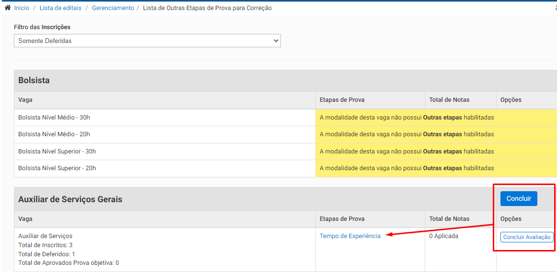Viewport: 557px width, 272px height.
Task: Open the Tempo de Experiência link
Action: click(350, 236)
